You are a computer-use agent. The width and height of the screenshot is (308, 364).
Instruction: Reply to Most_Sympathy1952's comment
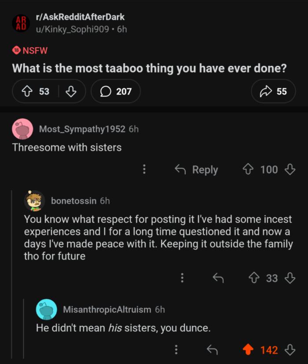(196, 169)
